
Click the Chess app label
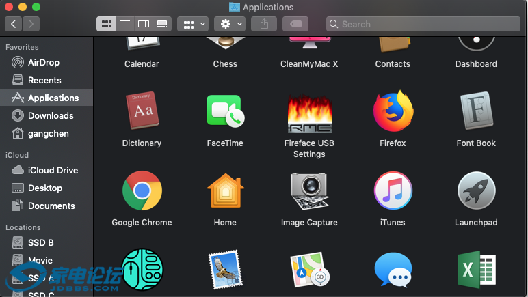pyautogui.click(x=225, y=63)
